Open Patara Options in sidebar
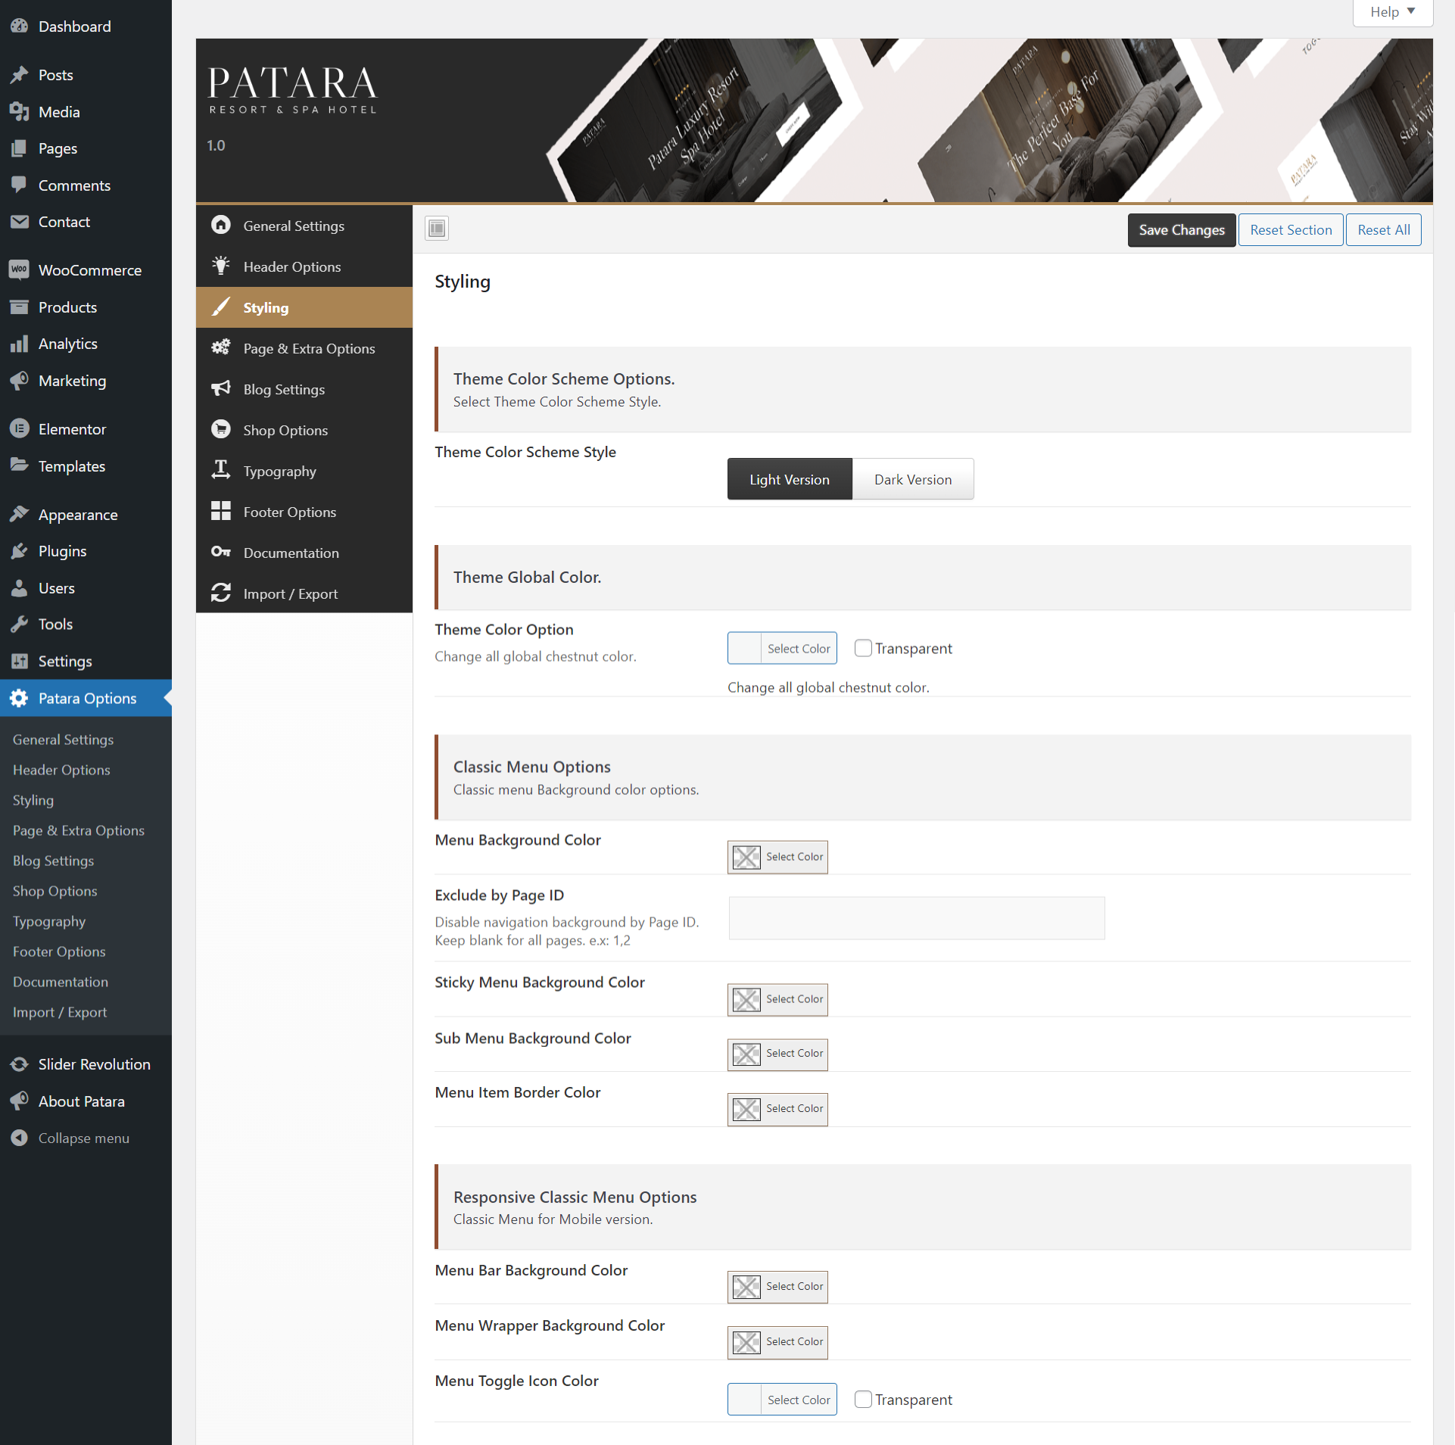Image resolution: width=1455 pixels, height=1445 pixels. coord(87,697)
